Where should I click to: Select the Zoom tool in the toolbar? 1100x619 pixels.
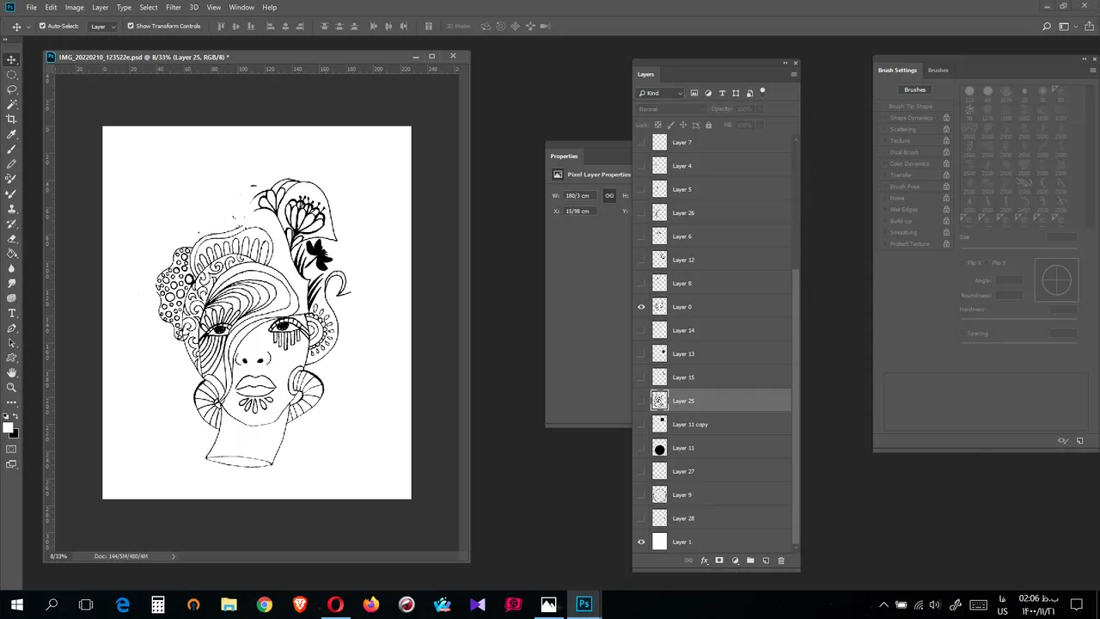pyautogui.click(x=11, y=387)
